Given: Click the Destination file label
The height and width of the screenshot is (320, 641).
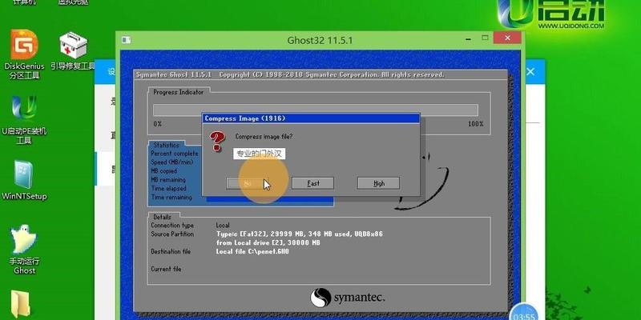Looking at the screenshot, I should [x=171, y=252].
